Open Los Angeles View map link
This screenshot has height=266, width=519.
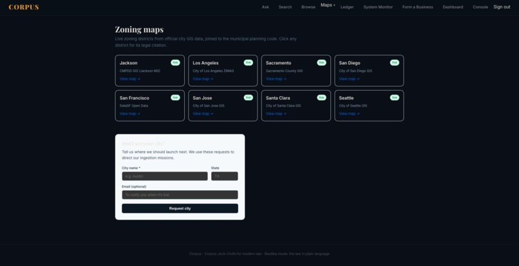click(x=203, y=79)
